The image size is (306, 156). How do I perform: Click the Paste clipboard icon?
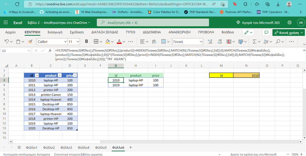(x=18, y=42)
